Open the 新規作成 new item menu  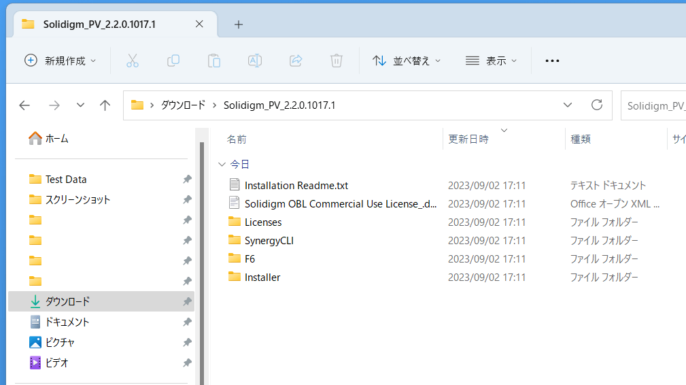point(60,61)
